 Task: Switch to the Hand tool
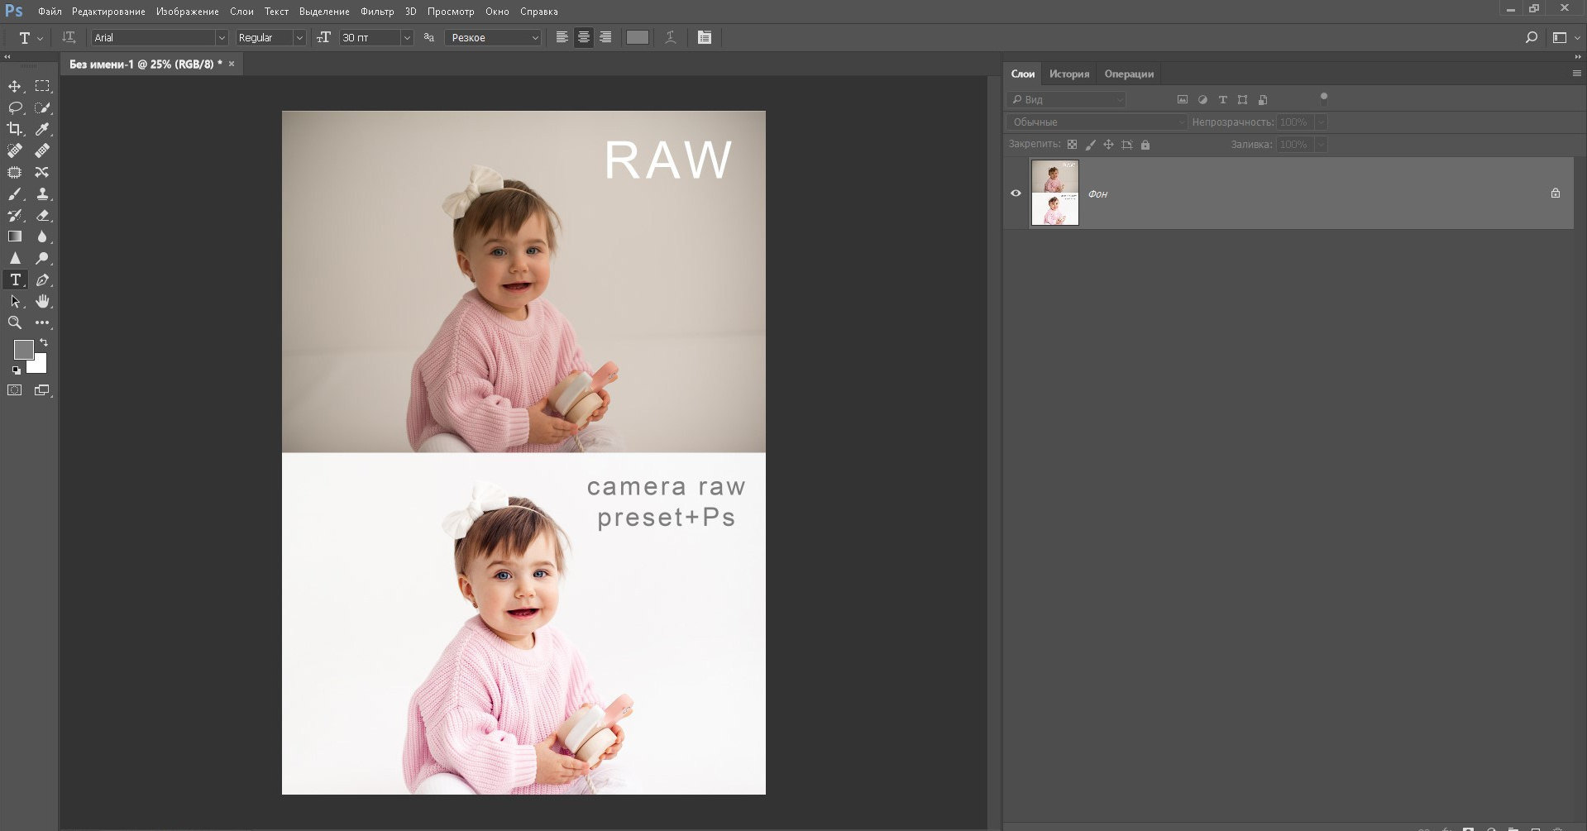pos(42,301)
